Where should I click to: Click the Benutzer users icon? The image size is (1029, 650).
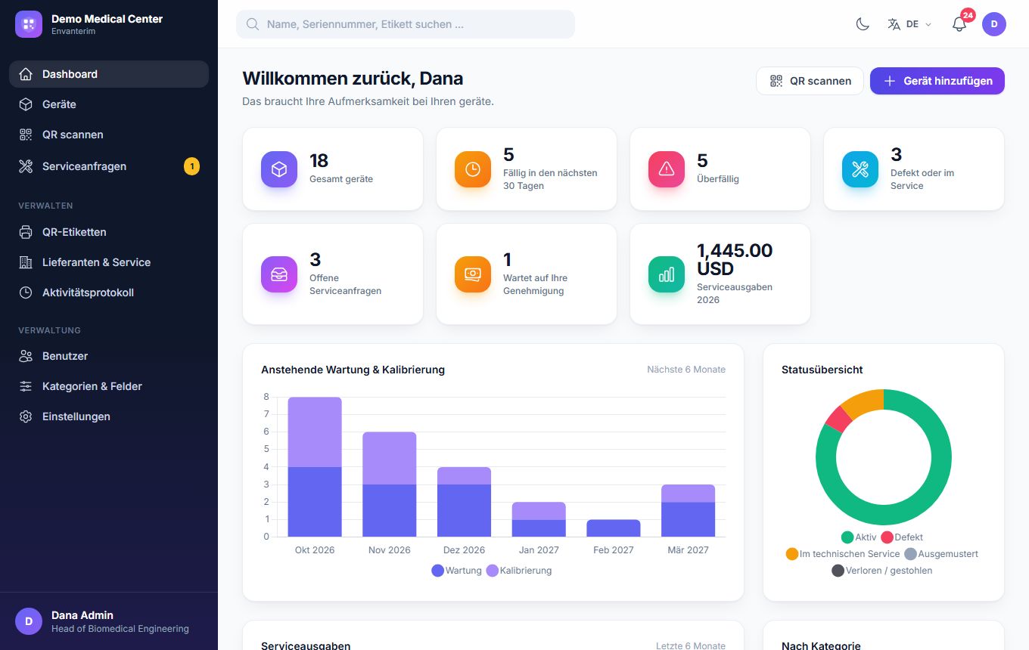point(26,356)
